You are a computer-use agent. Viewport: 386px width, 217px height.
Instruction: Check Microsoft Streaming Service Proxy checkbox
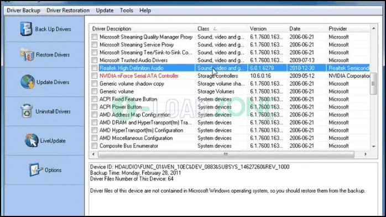click(94, 45)
